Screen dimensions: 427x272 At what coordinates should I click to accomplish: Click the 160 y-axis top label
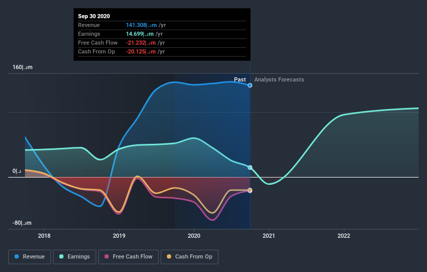[22, 67]
